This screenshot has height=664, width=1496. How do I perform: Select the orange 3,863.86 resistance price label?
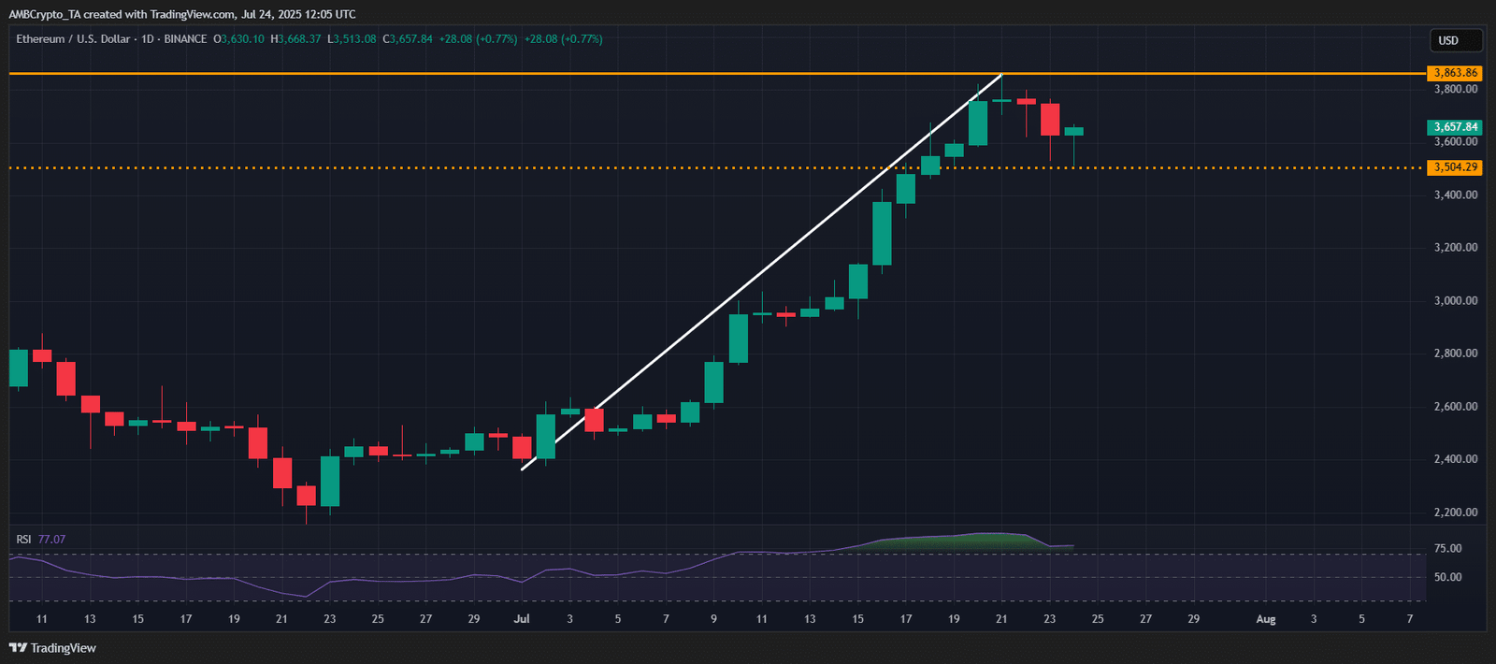[1455, 73]
